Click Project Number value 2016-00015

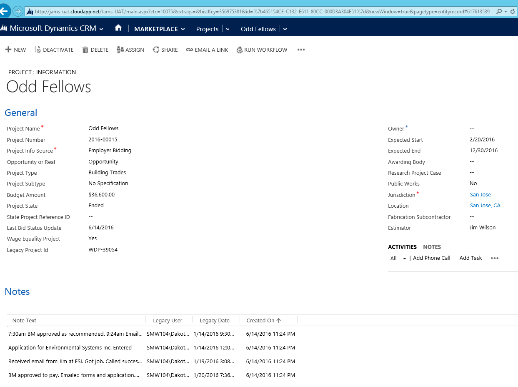tap(103, 139)
